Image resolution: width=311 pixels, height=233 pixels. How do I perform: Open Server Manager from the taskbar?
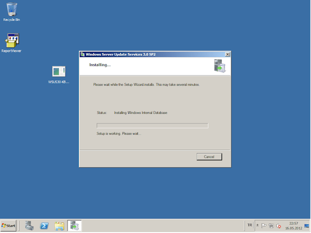click(30, 226)
